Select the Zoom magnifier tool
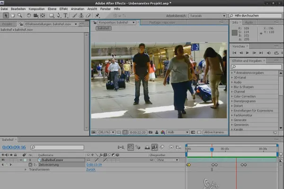This screenshot has height=189, width=284. [x=20, y=16]
